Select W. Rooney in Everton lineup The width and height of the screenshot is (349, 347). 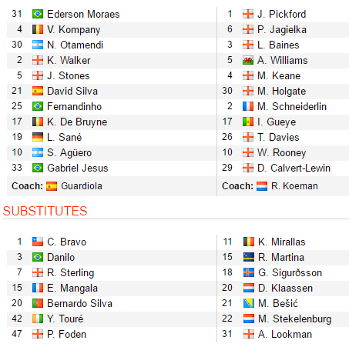click(282, 152)
